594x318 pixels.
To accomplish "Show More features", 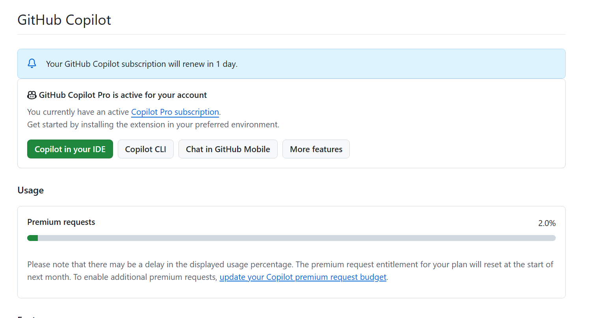I will (316, 149).
